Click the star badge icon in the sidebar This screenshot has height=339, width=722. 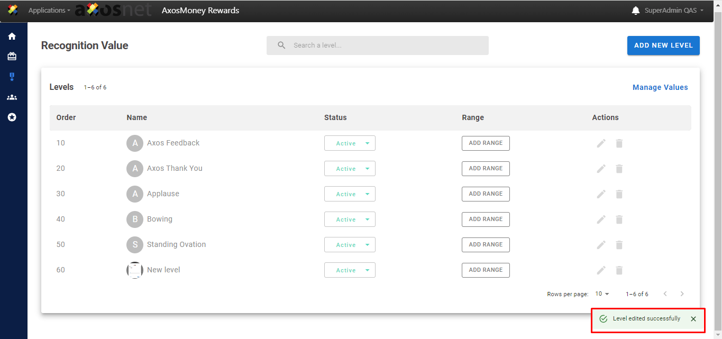(x=12, y=117)
